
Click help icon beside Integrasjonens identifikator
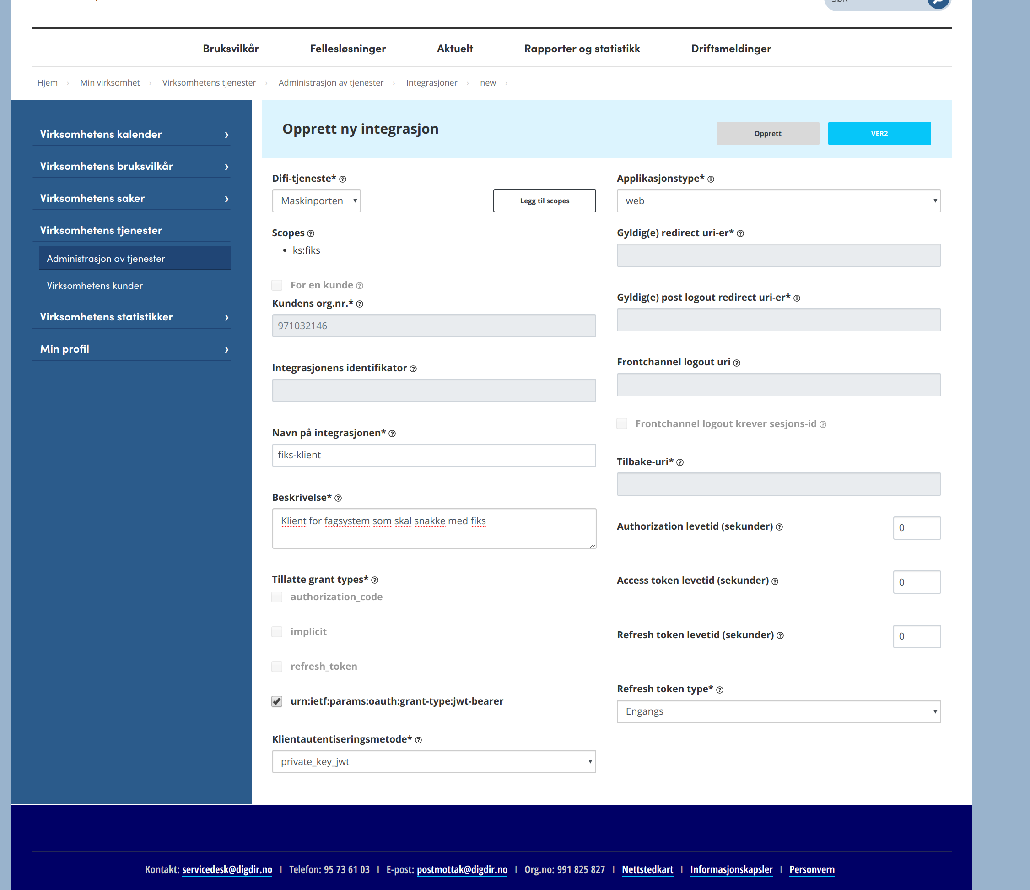click(x=413, y=369)
